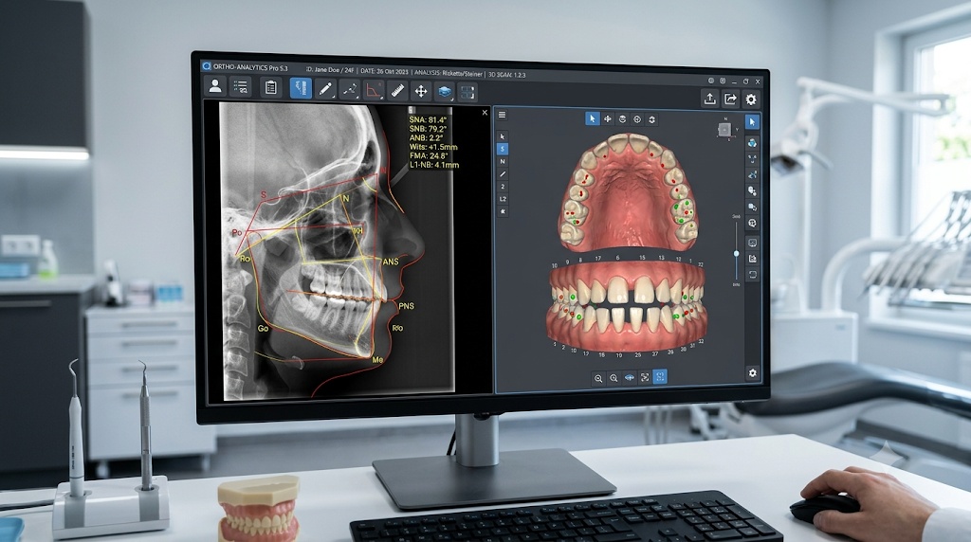Click the round globe icon near window controls

click(x=711, y=81)
